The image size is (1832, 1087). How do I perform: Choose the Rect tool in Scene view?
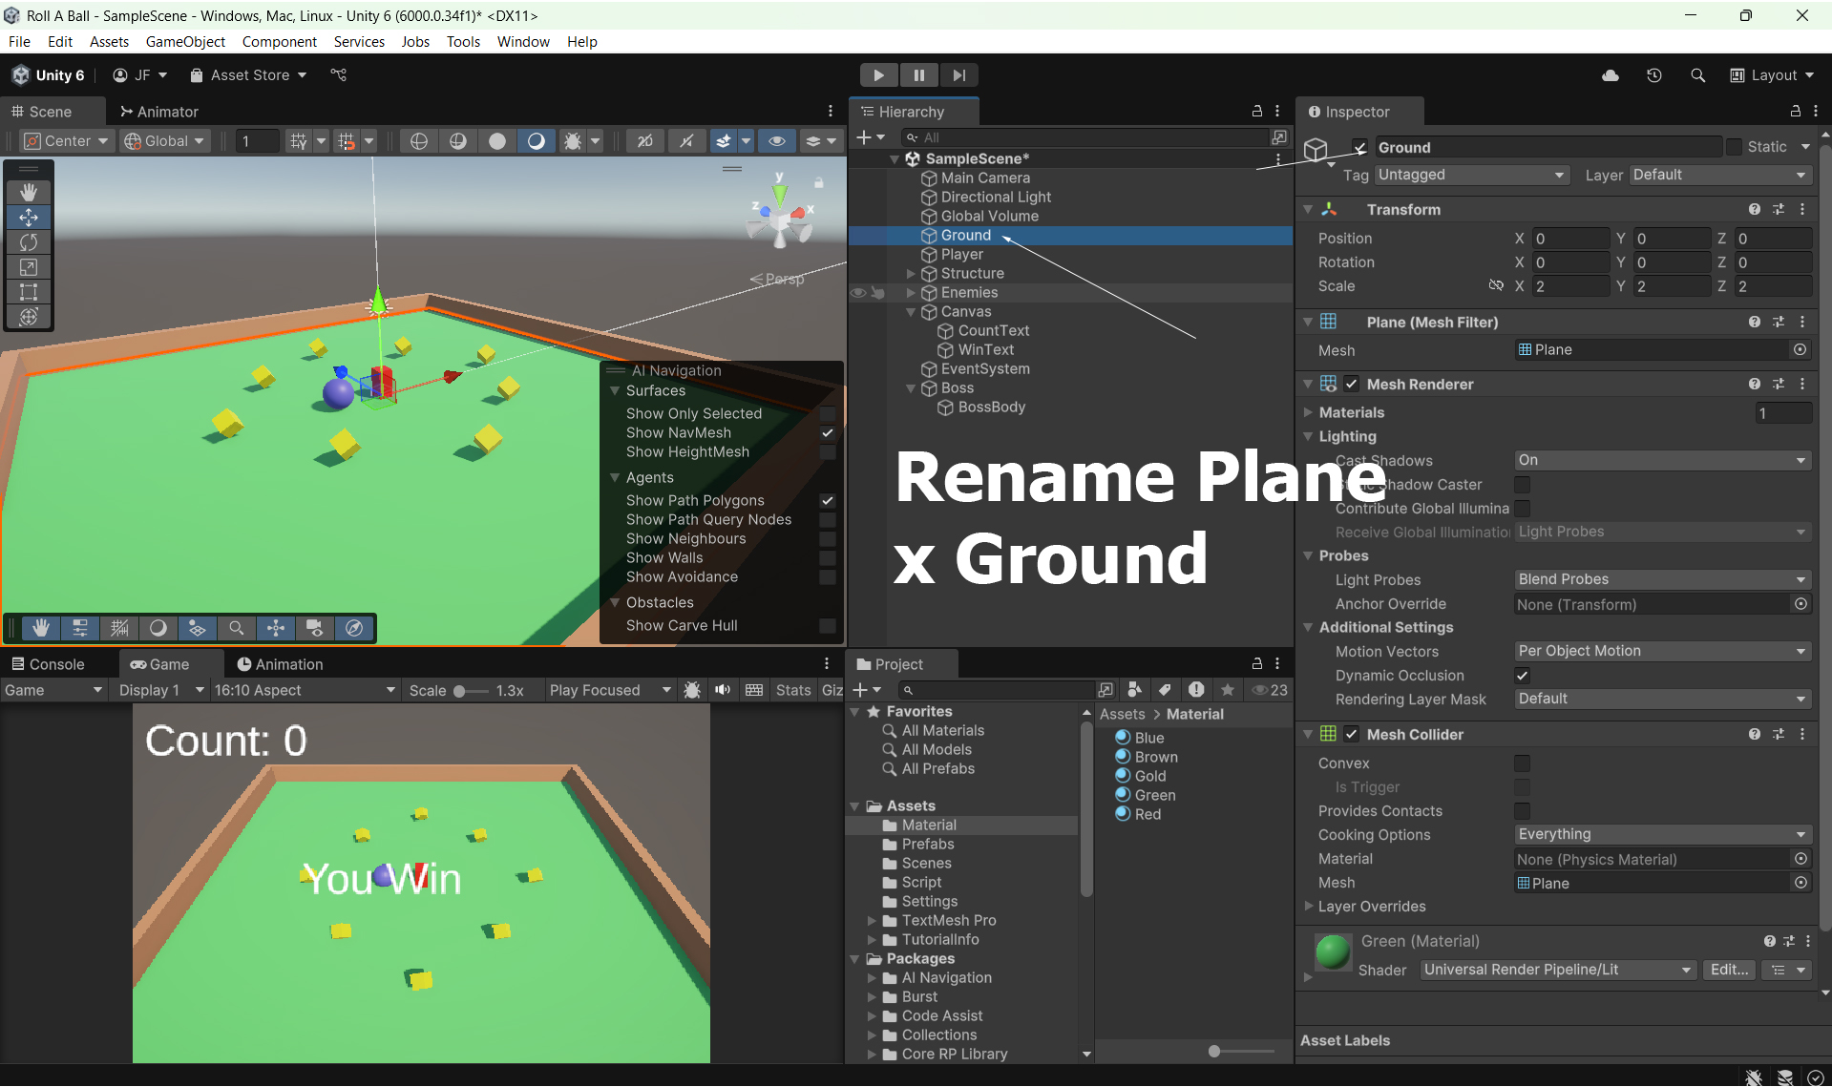tap(29, 292)
